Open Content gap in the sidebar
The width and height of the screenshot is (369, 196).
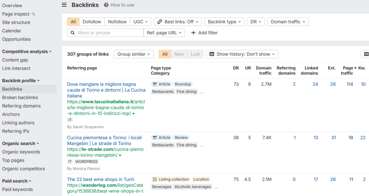click(15, 60)
